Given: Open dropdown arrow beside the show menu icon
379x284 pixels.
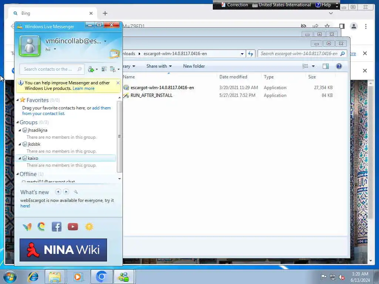Looking at the screenshot, I should coord(118,69).
